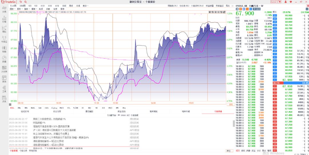Click the chart zoom-in plus icon
Screen dimensions: 309x155
(216, 12)
